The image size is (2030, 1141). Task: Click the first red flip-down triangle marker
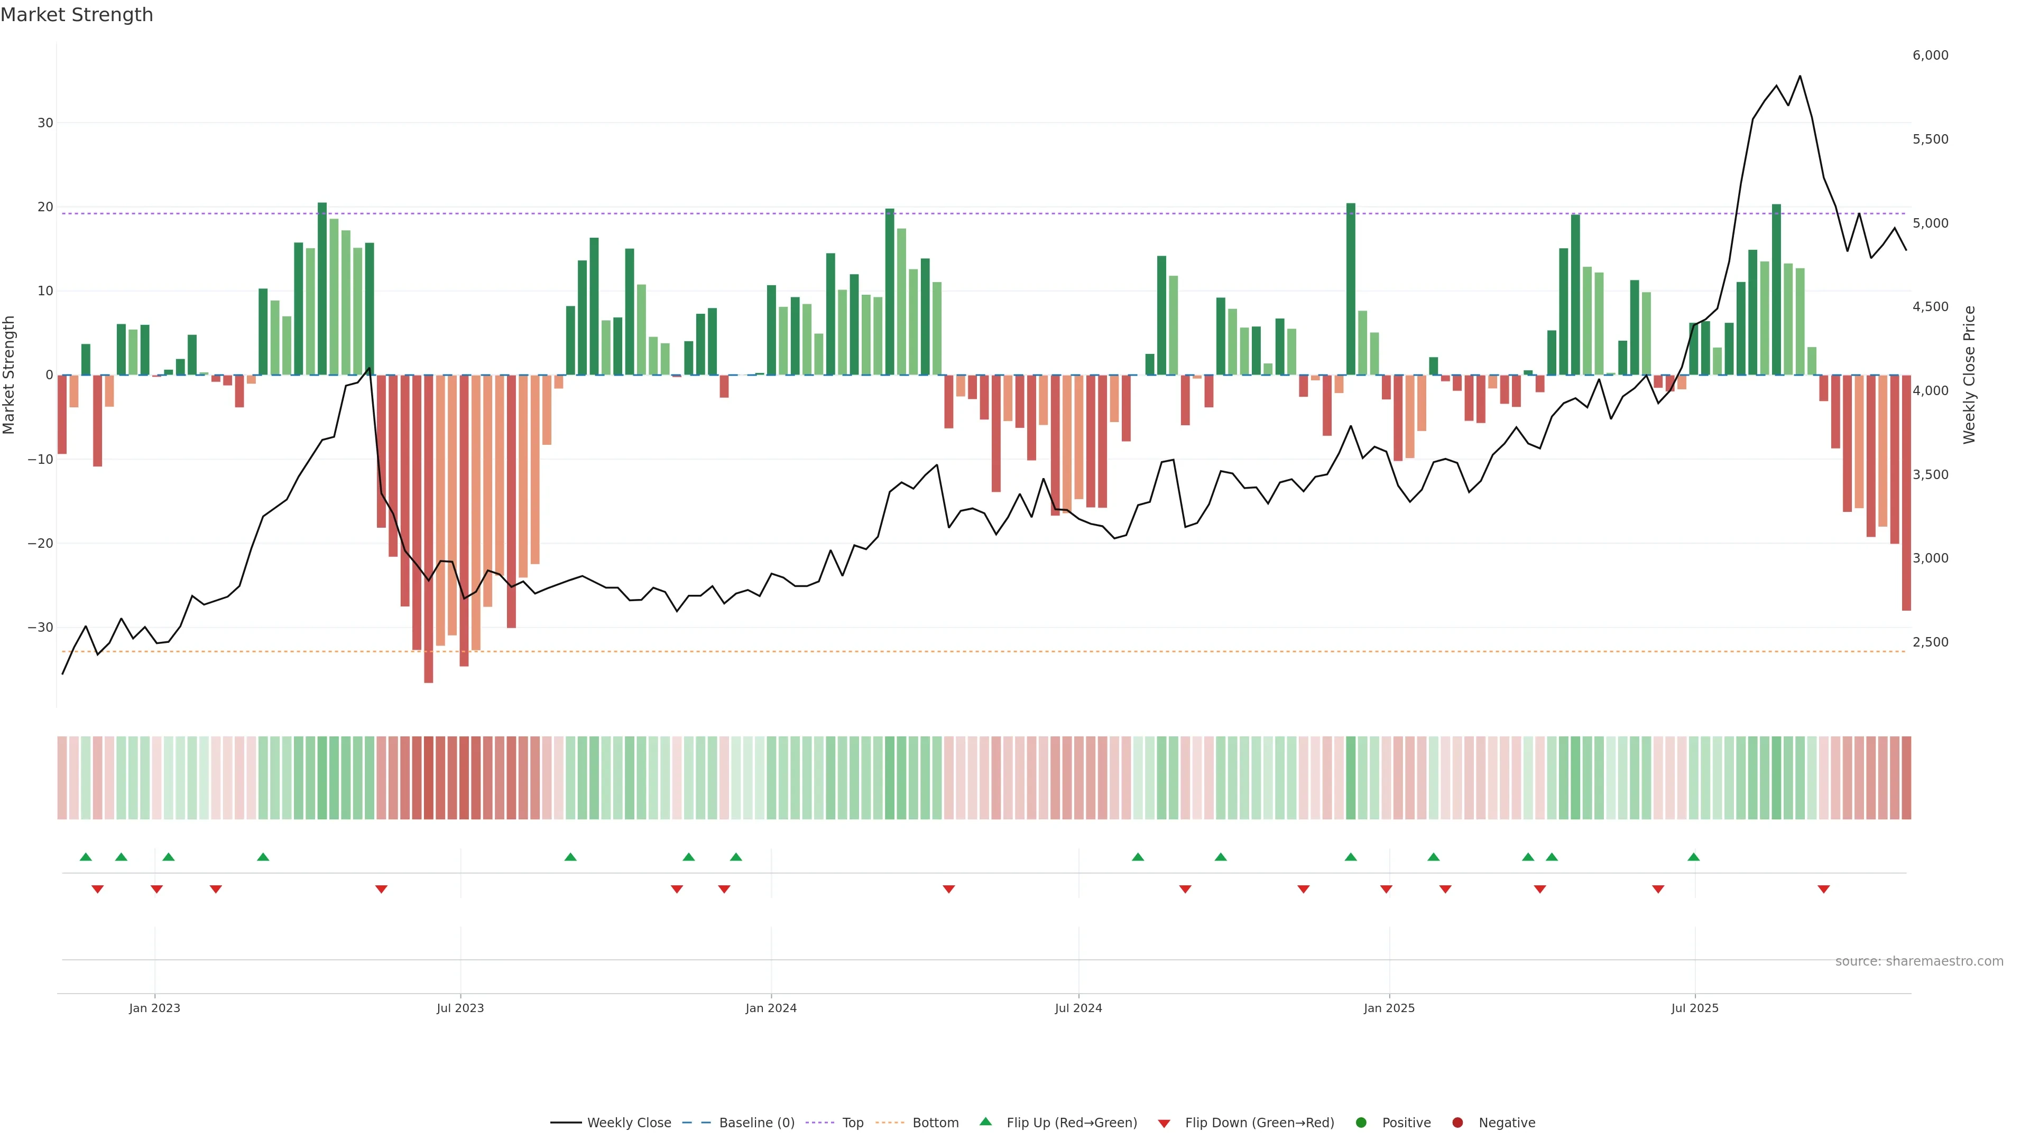[x=98, y=889]
